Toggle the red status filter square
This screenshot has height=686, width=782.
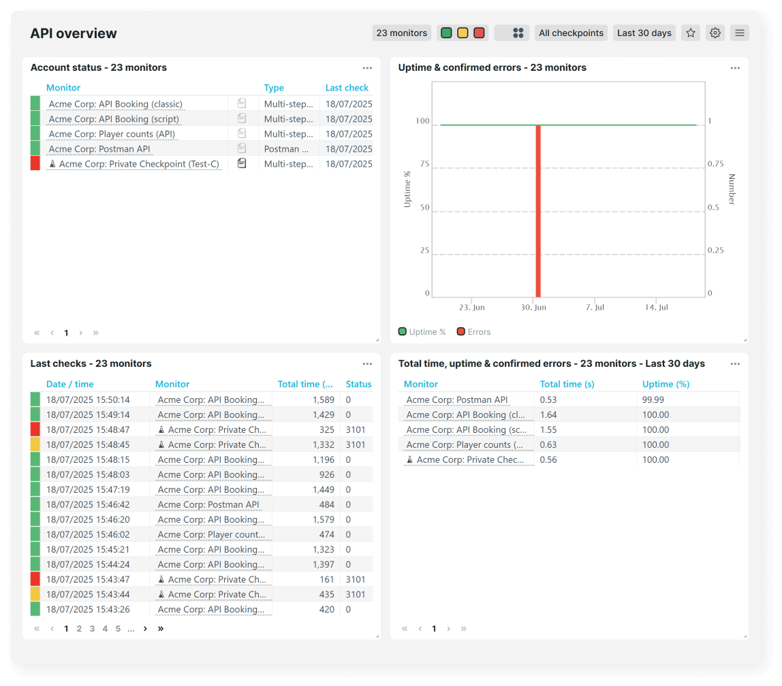pos(478,32)
